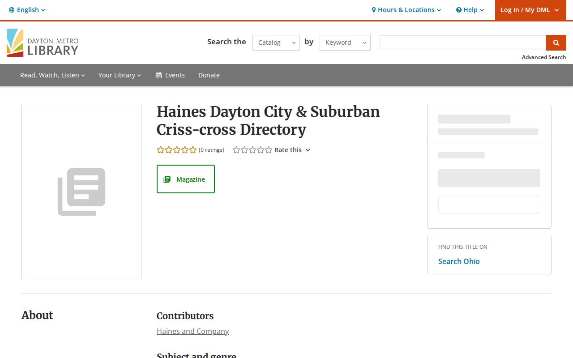Click the (0 ratings) text
The width and height of the screenshot is (573, 358).
coord(211,150)
